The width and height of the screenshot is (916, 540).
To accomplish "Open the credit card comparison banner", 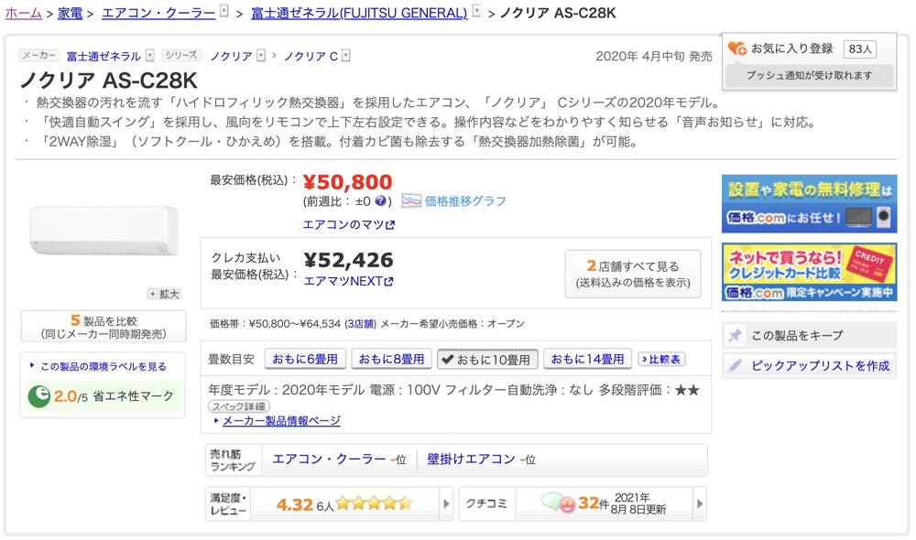I will click(x=809, y=272).
